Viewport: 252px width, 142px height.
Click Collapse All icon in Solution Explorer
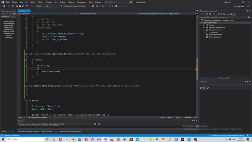[x=221, y=14]
